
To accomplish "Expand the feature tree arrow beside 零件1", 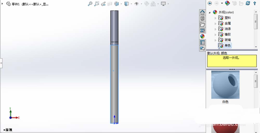I will (x=2, y=4).
